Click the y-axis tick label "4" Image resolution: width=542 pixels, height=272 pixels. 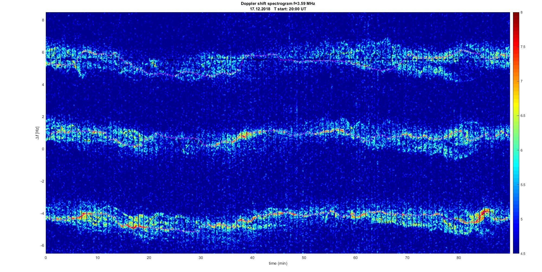tap(43, 85)
